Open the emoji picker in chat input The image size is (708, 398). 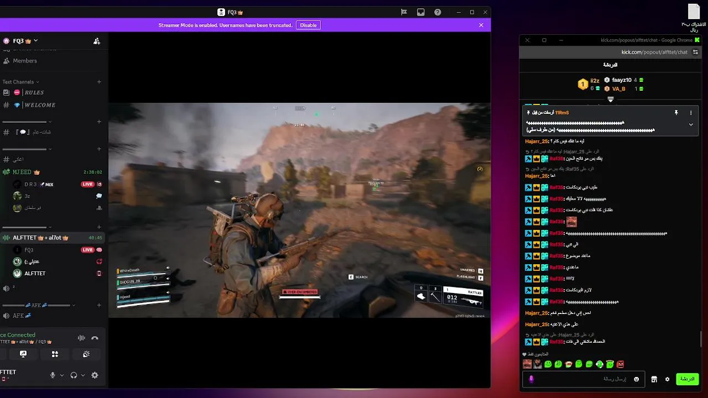coord(636,379)
